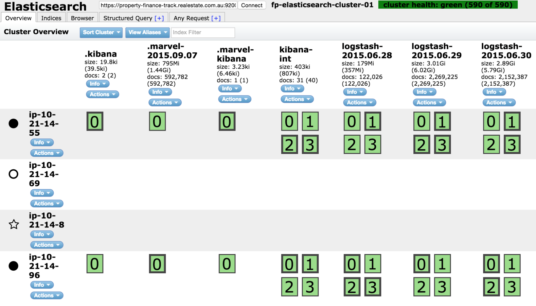This screenshot has height=306, width=536.
Task: Select shard 0 of .marvel-2015.09.07 on node ip-10-21-14-55
Action: (x=157, y=121)
